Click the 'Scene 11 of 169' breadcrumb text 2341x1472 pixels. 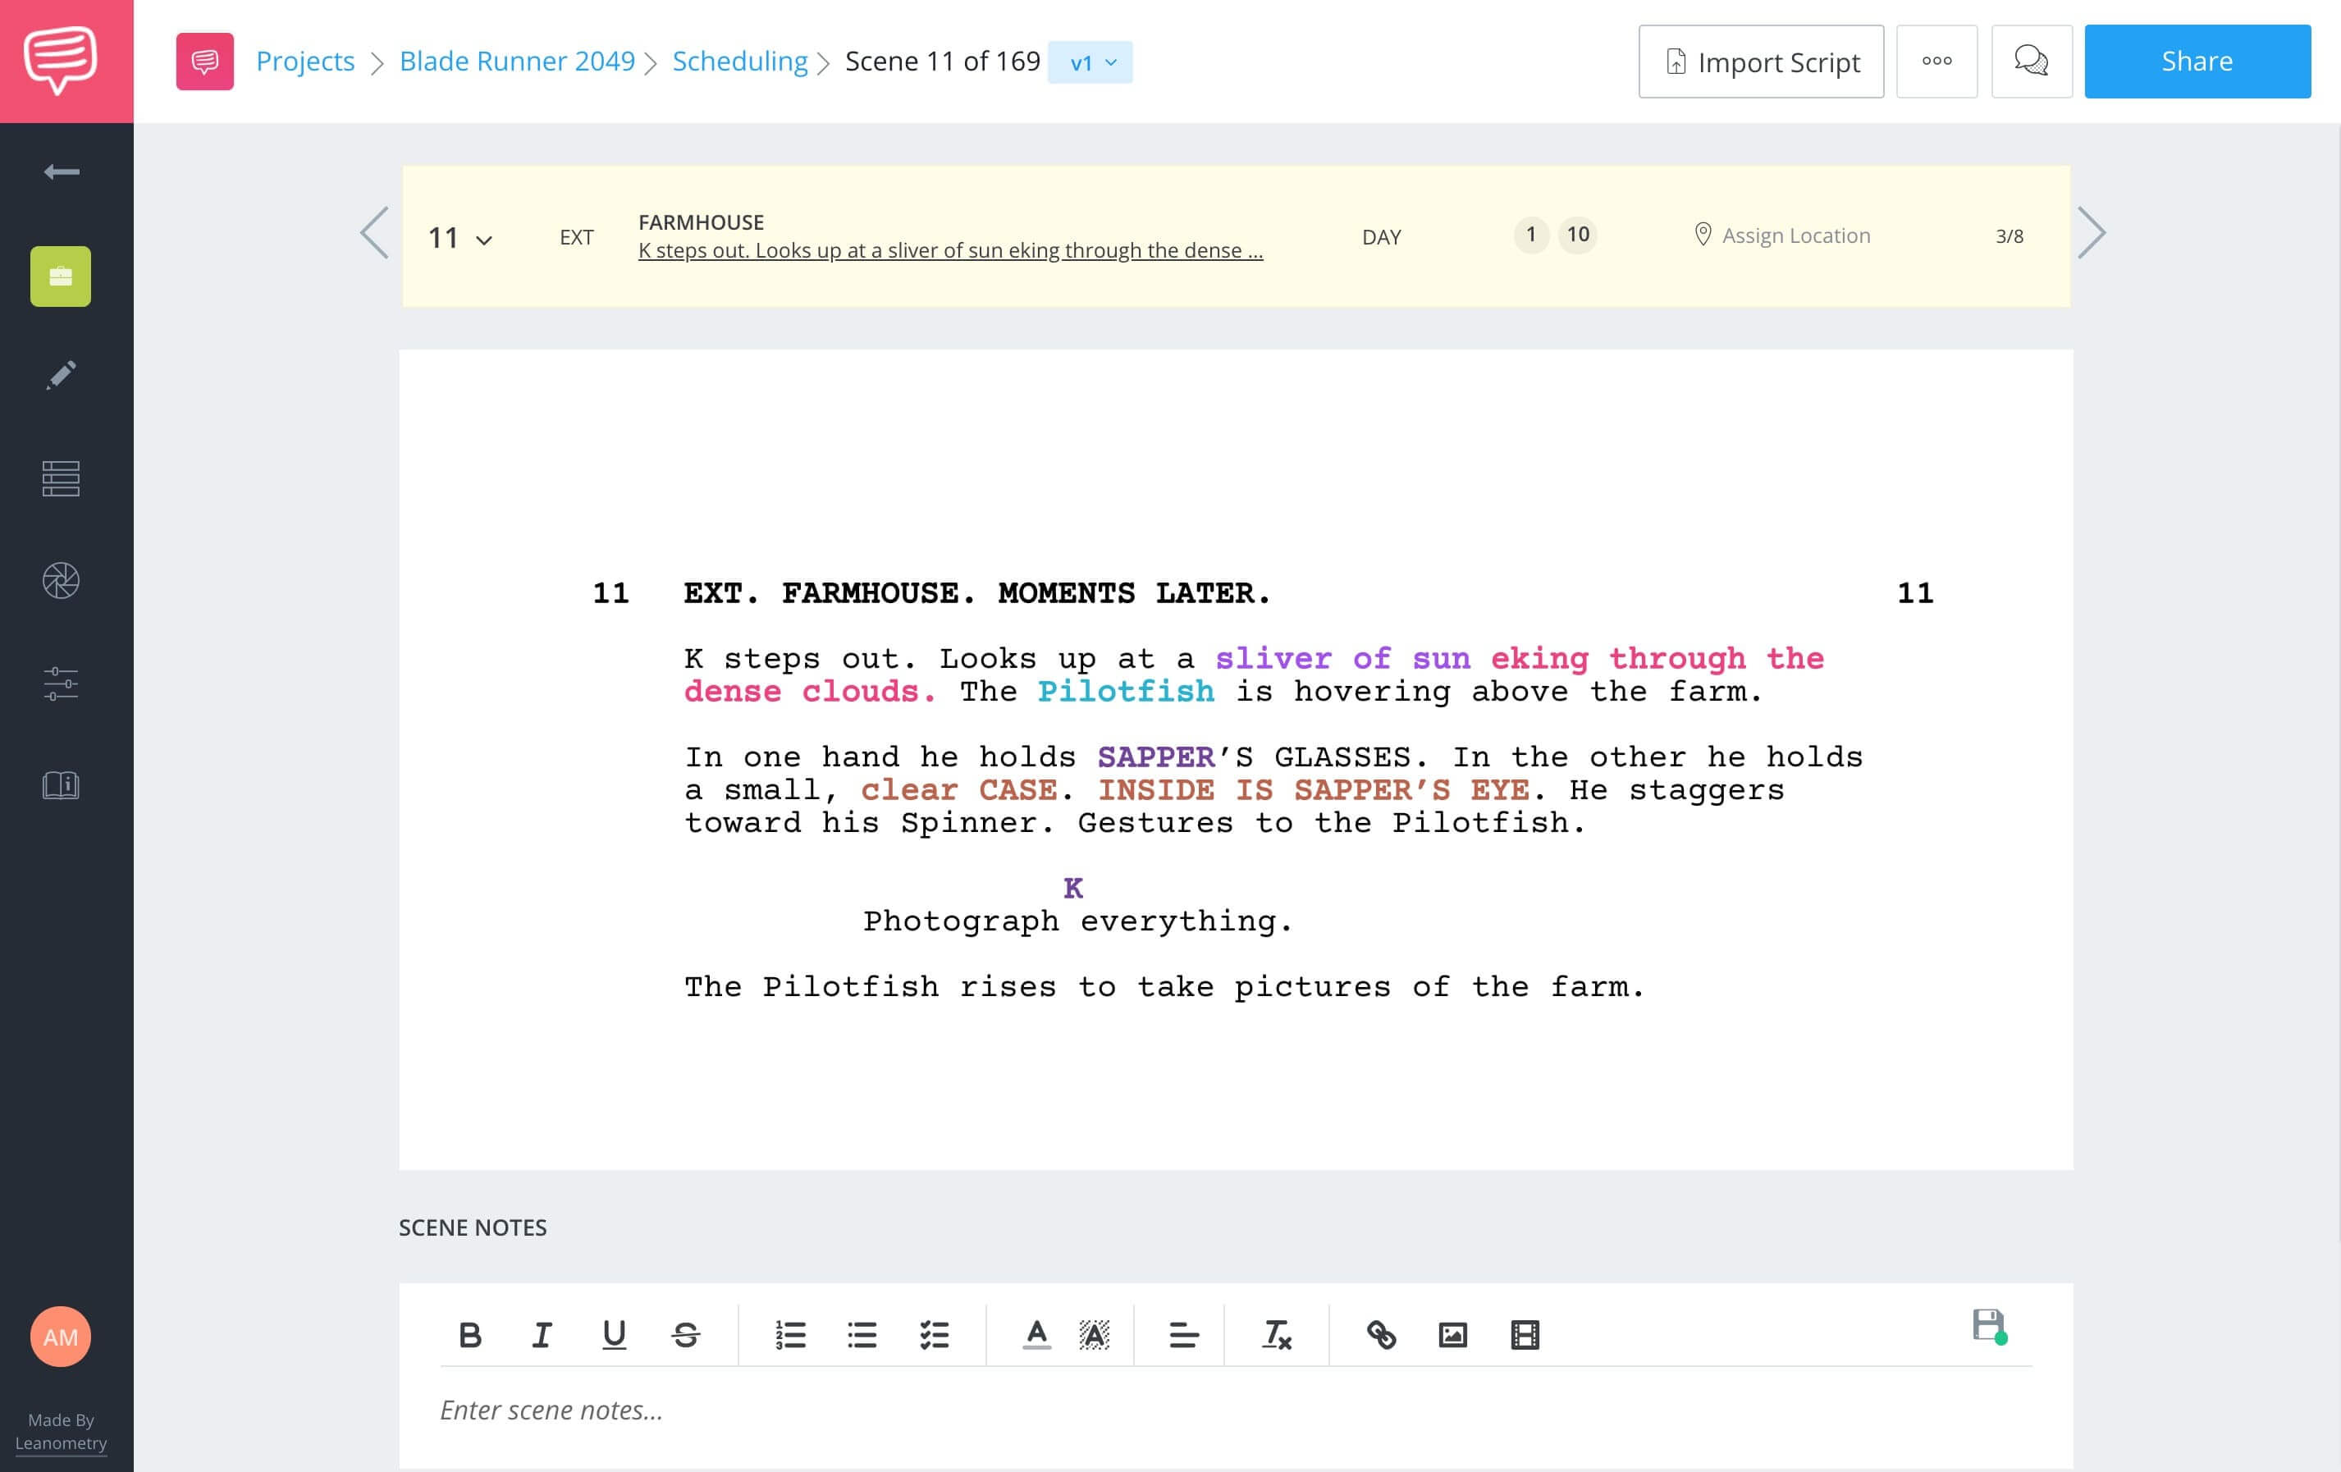[x=942, y=62]
